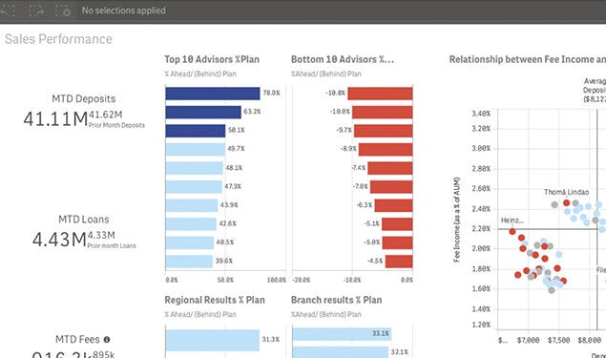Click the Sales Performance sheet title
This screenshot has height=358, width=606.
(x=58, y=39)
